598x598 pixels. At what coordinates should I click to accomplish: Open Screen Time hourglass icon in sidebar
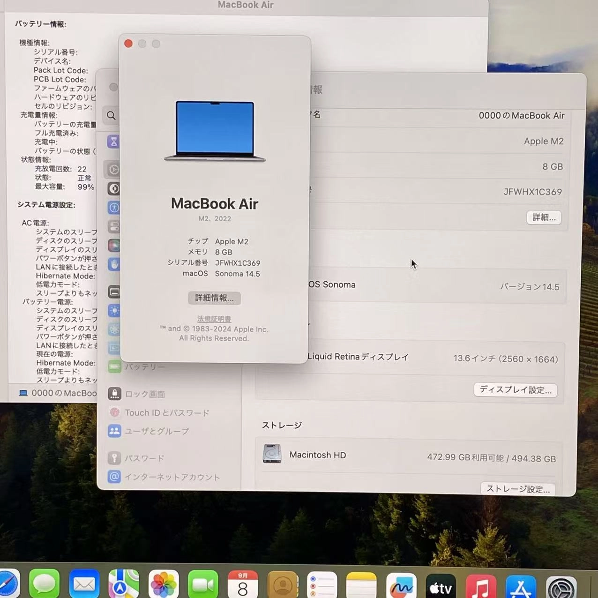113,142
